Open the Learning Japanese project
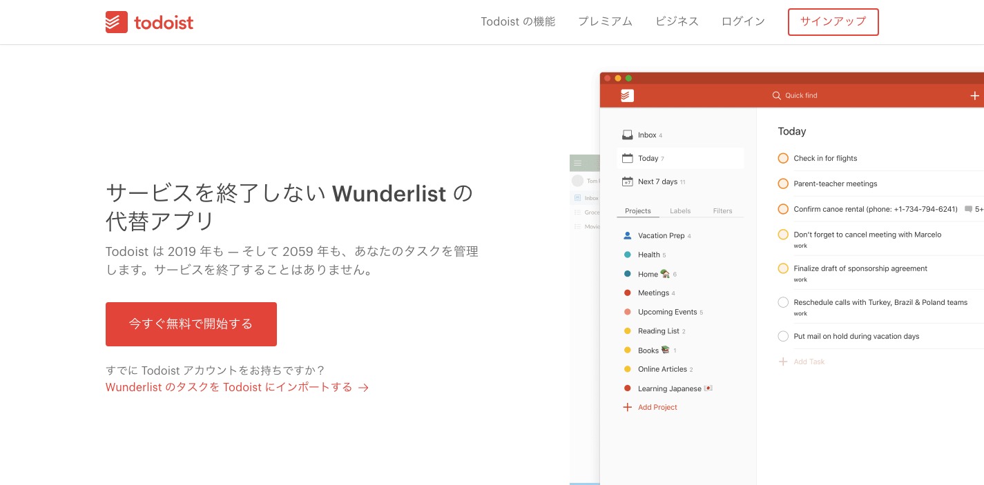The height and width of the screenshot is (485, 984). [x=669, y=388]
